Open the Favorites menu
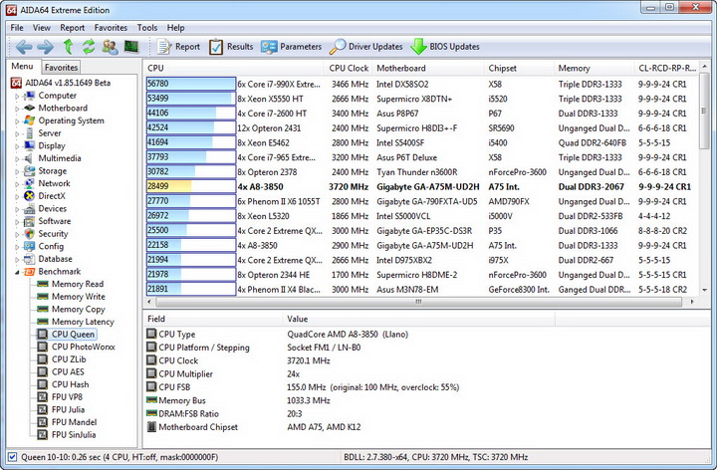The image size is (717, 470). tap(111, 28)
